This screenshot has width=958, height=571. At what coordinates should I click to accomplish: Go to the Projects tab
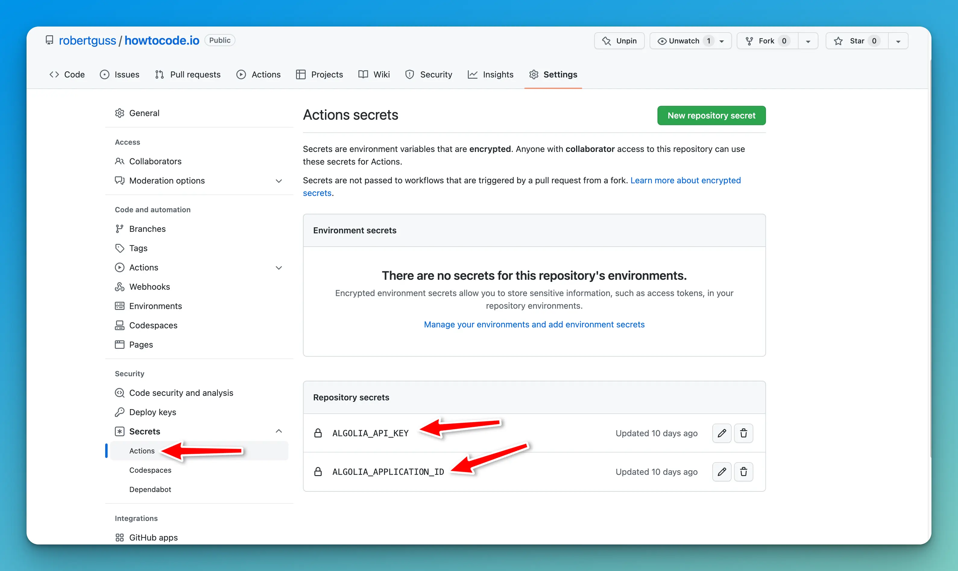(319, 74)
